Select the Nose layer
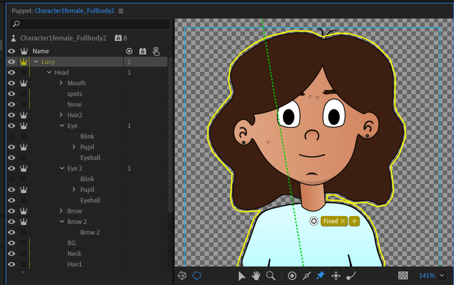 (x=74, y=104)
